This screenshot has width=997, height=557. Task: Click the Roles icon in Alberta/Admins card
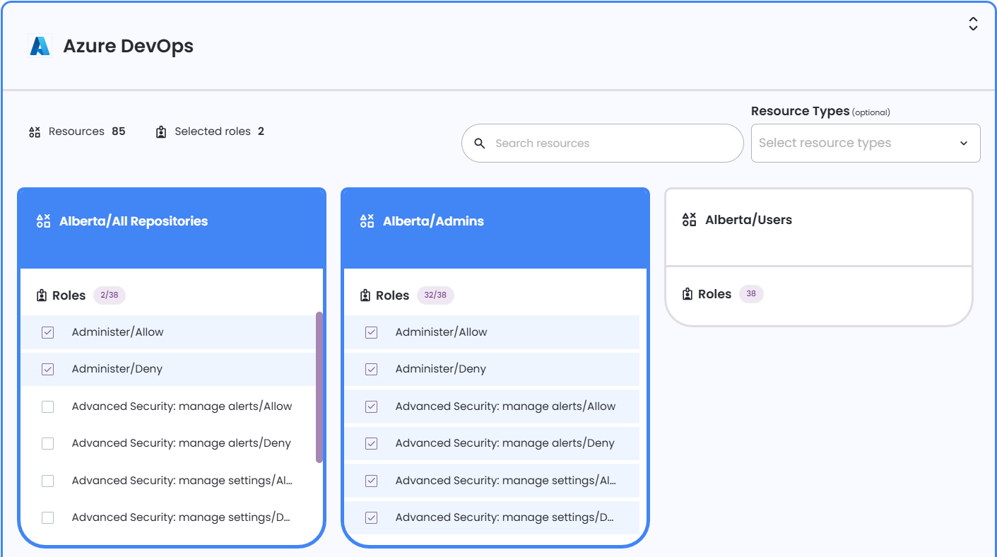(365, 295)
